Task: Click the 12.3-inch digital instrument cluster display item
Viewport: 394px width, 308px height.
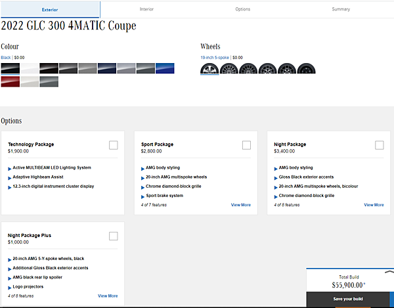Action: point(53,186)
